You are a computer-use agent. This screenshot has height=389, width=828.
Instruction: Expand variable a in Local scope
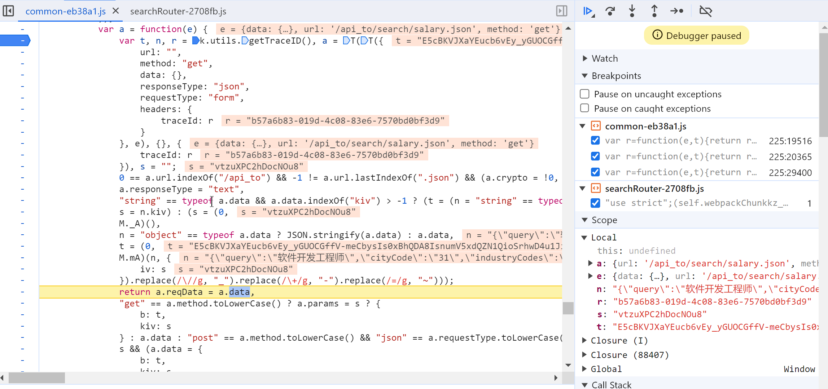(590, 263)
